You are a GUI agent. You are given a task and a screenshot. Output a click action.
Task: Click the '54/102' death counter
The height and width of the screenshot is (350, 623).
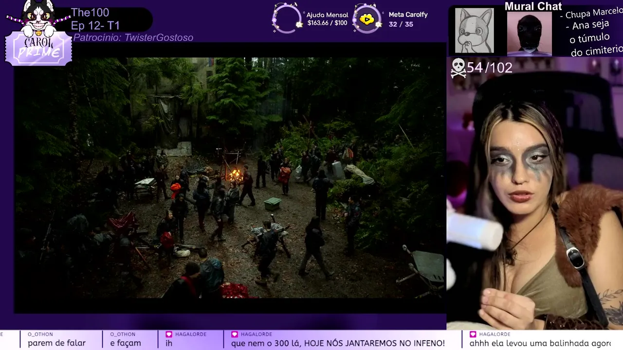(x=489, y=68)
